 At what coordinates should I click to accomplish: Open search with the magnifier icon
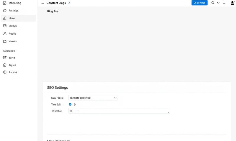[213, 3]
